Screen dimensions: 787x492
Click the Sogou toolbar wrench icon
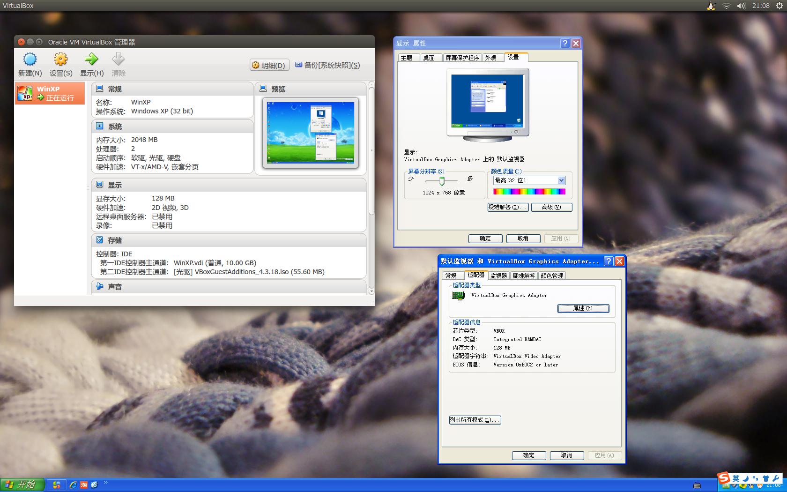pos(776,478)
